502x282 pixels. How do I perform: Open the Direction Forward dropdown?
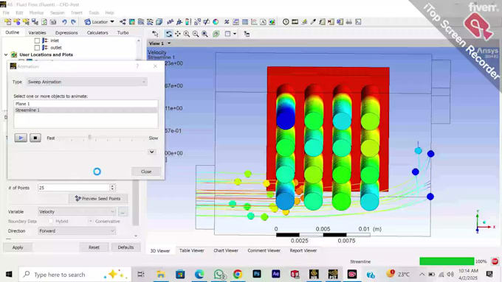pos(77,230)
